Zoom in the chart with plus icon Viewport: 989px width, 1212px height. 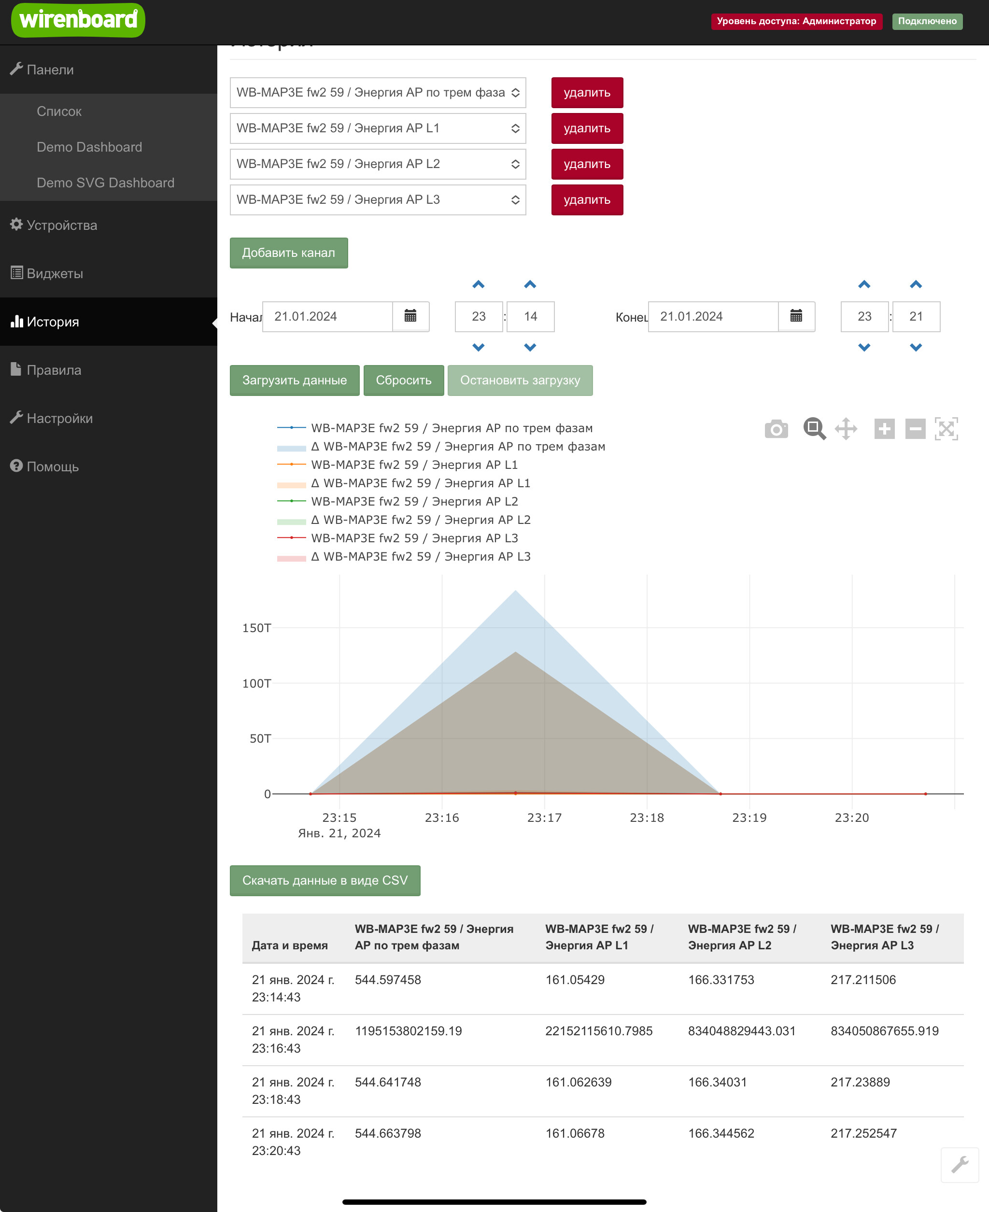(884, 429)
